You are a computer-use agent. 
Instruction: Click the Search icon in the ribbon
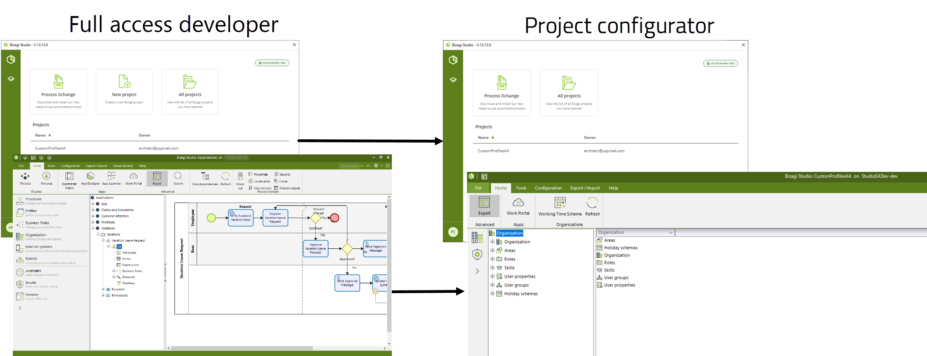tap(178, 178)
